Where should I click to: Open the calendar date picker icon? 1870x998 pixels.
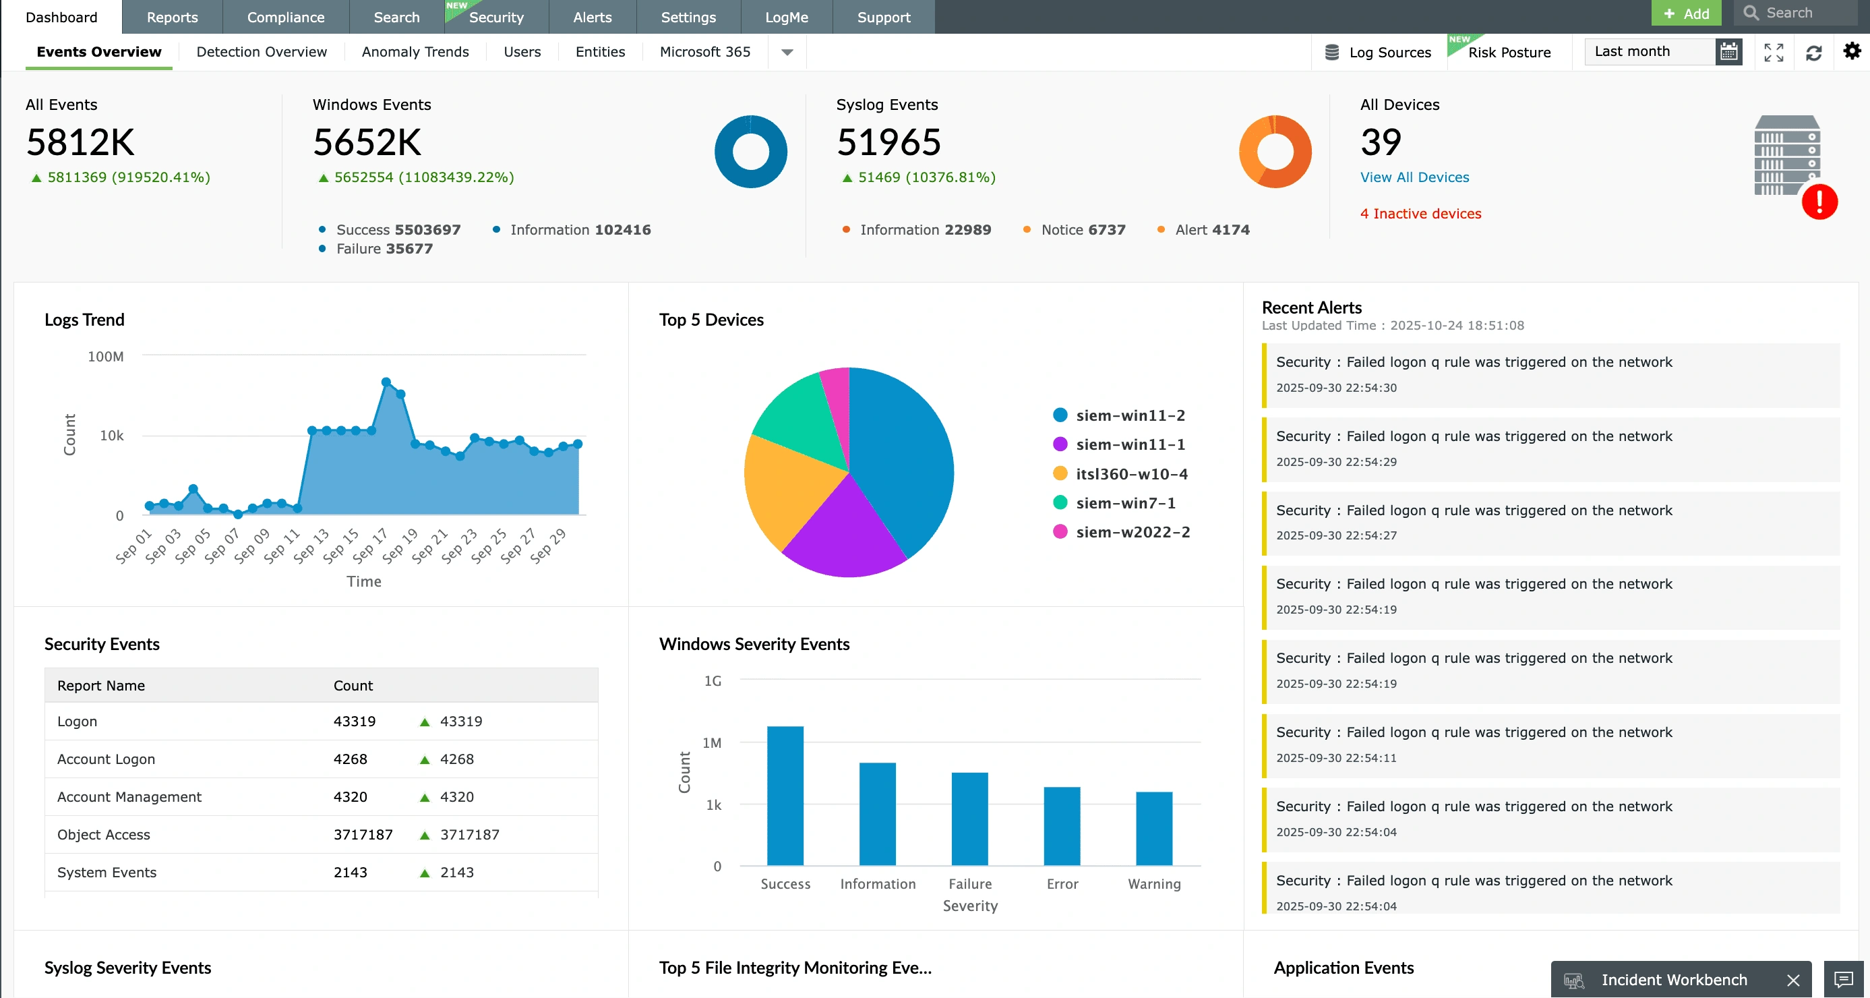pyautogui.click(x=1728, y=51)
